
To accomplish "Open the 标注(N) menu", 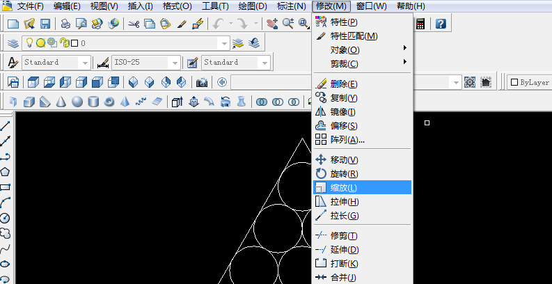I will [x=292, y=6].
